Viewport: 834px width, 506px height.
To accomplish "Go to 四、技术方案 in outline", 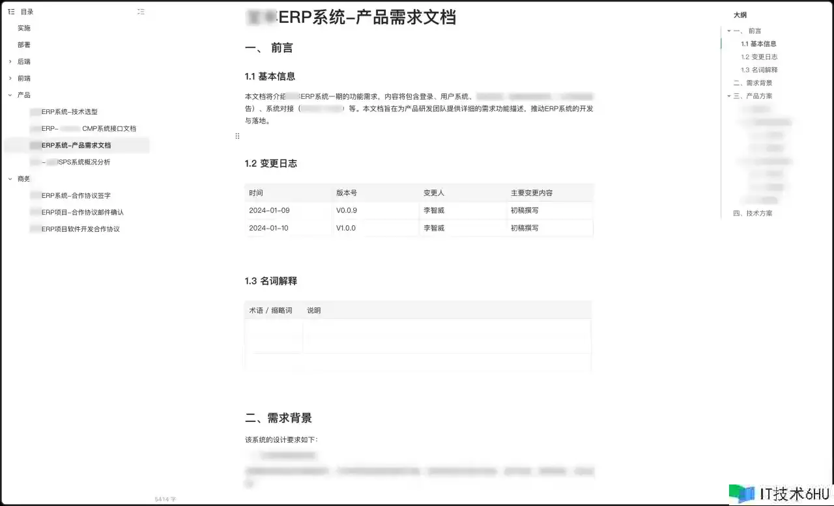I will [753, 214].
